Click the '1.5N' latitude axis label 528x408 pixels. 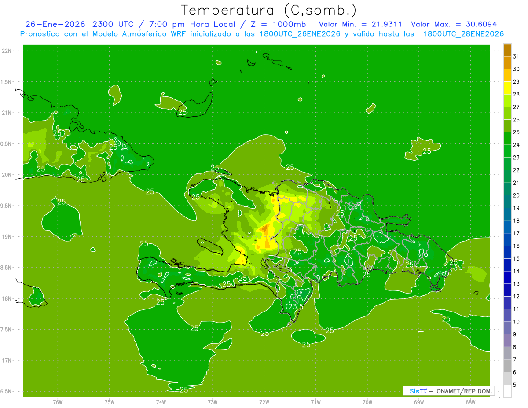(7, 82)
